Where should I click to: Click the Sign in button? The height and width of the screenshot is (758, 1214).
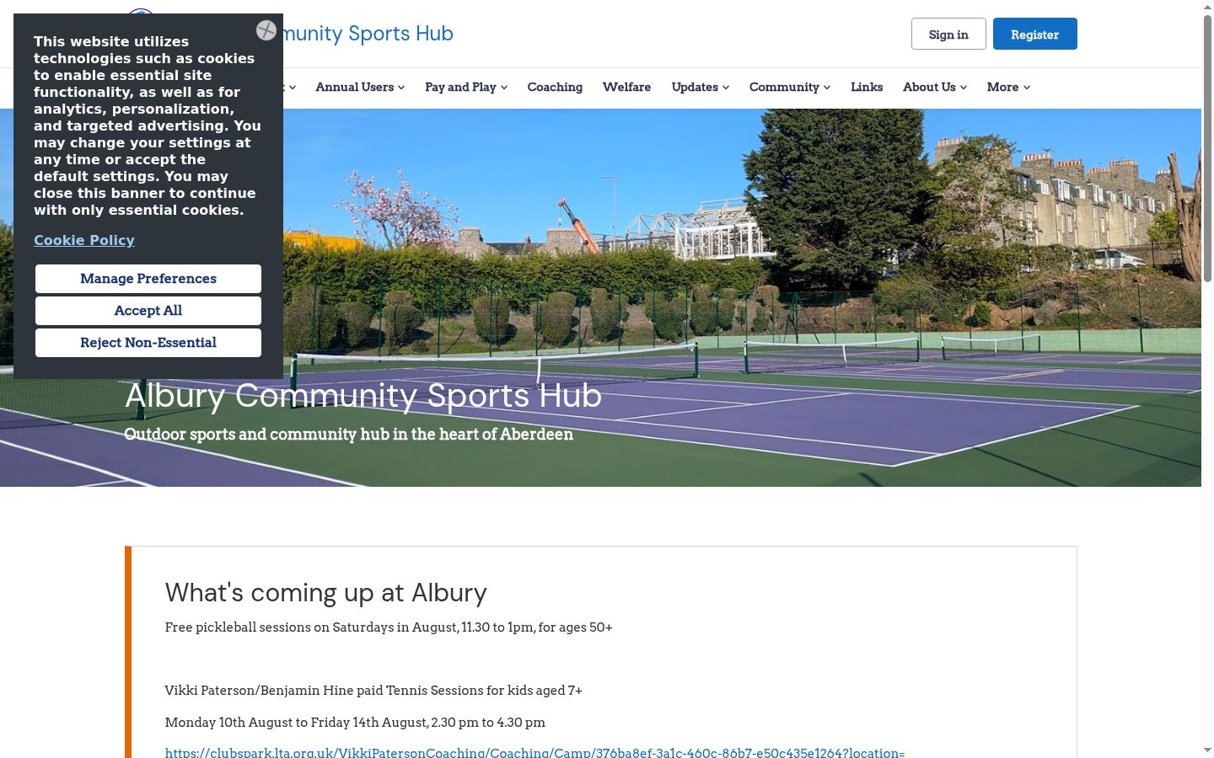(948, 34)
